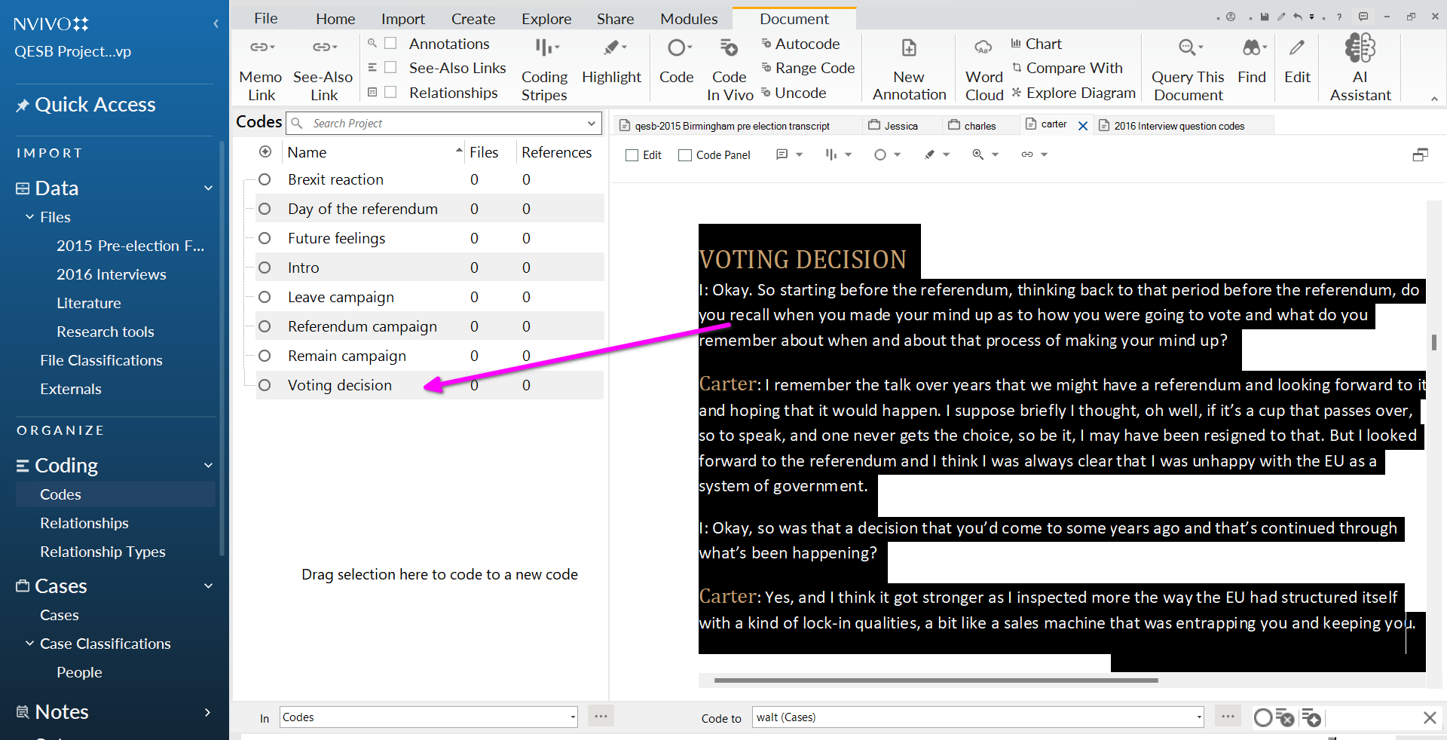Viewport: 1447px width, 740px height.
Task: Open Coding Stripes options
Action: [x=544, y=50]
